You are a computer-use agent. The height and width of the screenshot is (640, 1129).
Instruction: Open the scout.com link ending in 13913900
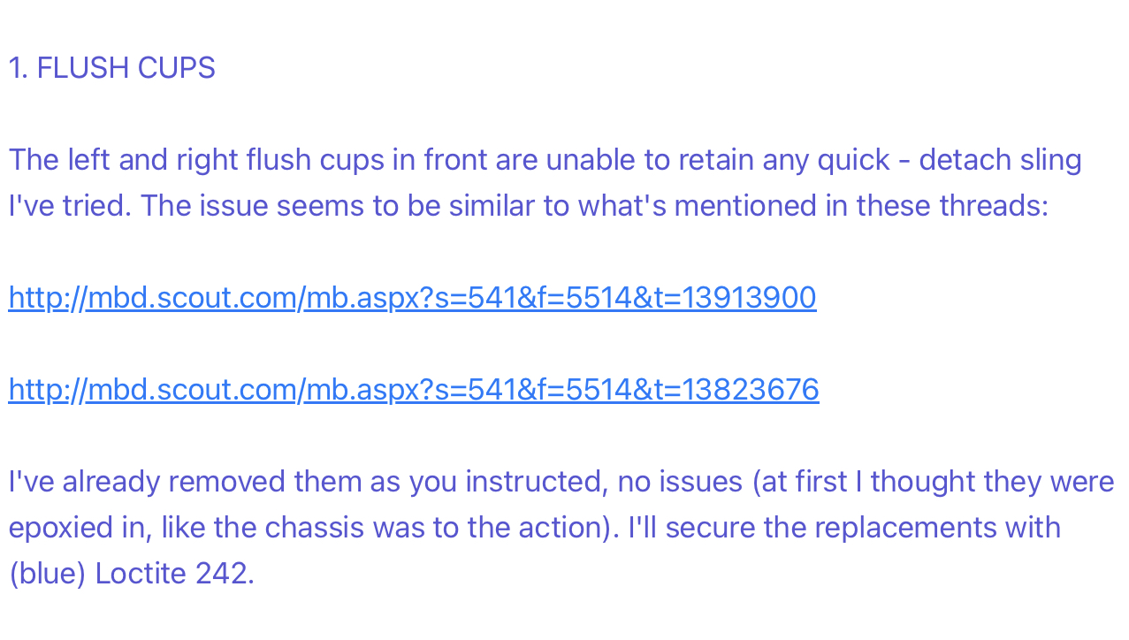412,298
